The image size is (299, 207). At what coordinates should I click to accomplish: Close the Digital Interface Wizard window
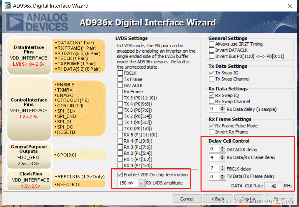[290, 6]
